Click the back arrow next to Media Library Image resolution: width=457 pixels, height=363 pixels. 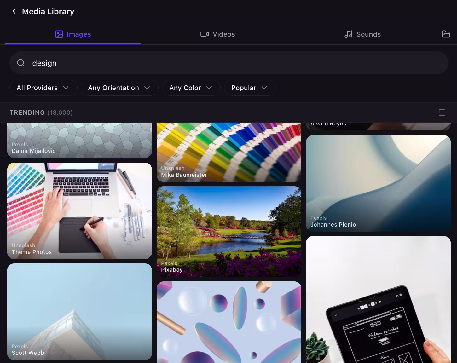click(14, 11)
